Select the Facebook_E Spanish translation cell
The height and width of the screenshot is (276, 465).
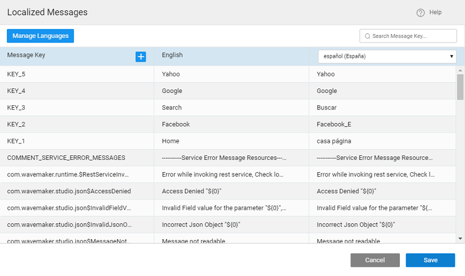(335, 124)
